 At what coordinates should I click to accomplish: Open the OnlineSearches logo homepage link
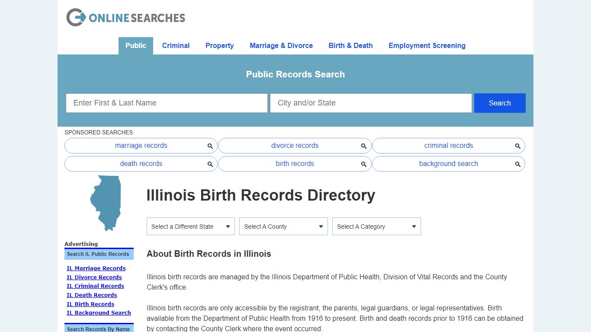tap(125, 17)
